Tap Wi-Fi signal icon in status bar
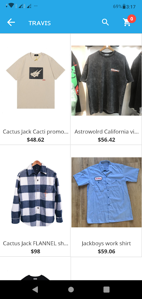The image size is (142, 299). pyautogui.click(x=11, y=6)
